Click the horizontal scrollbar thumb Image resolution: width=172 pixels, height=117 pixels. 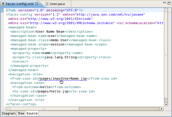click(x=44, y=109)
